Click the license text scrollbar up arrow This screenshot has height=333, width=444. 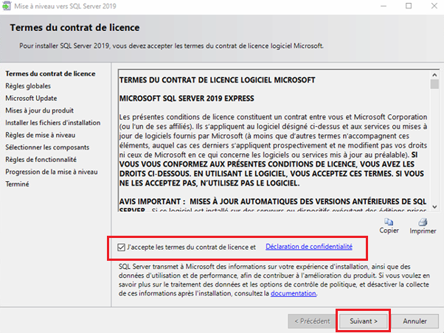pyautogui.click(x=434, y=74)
